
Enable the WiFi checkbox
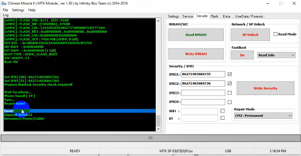point(223,111)
